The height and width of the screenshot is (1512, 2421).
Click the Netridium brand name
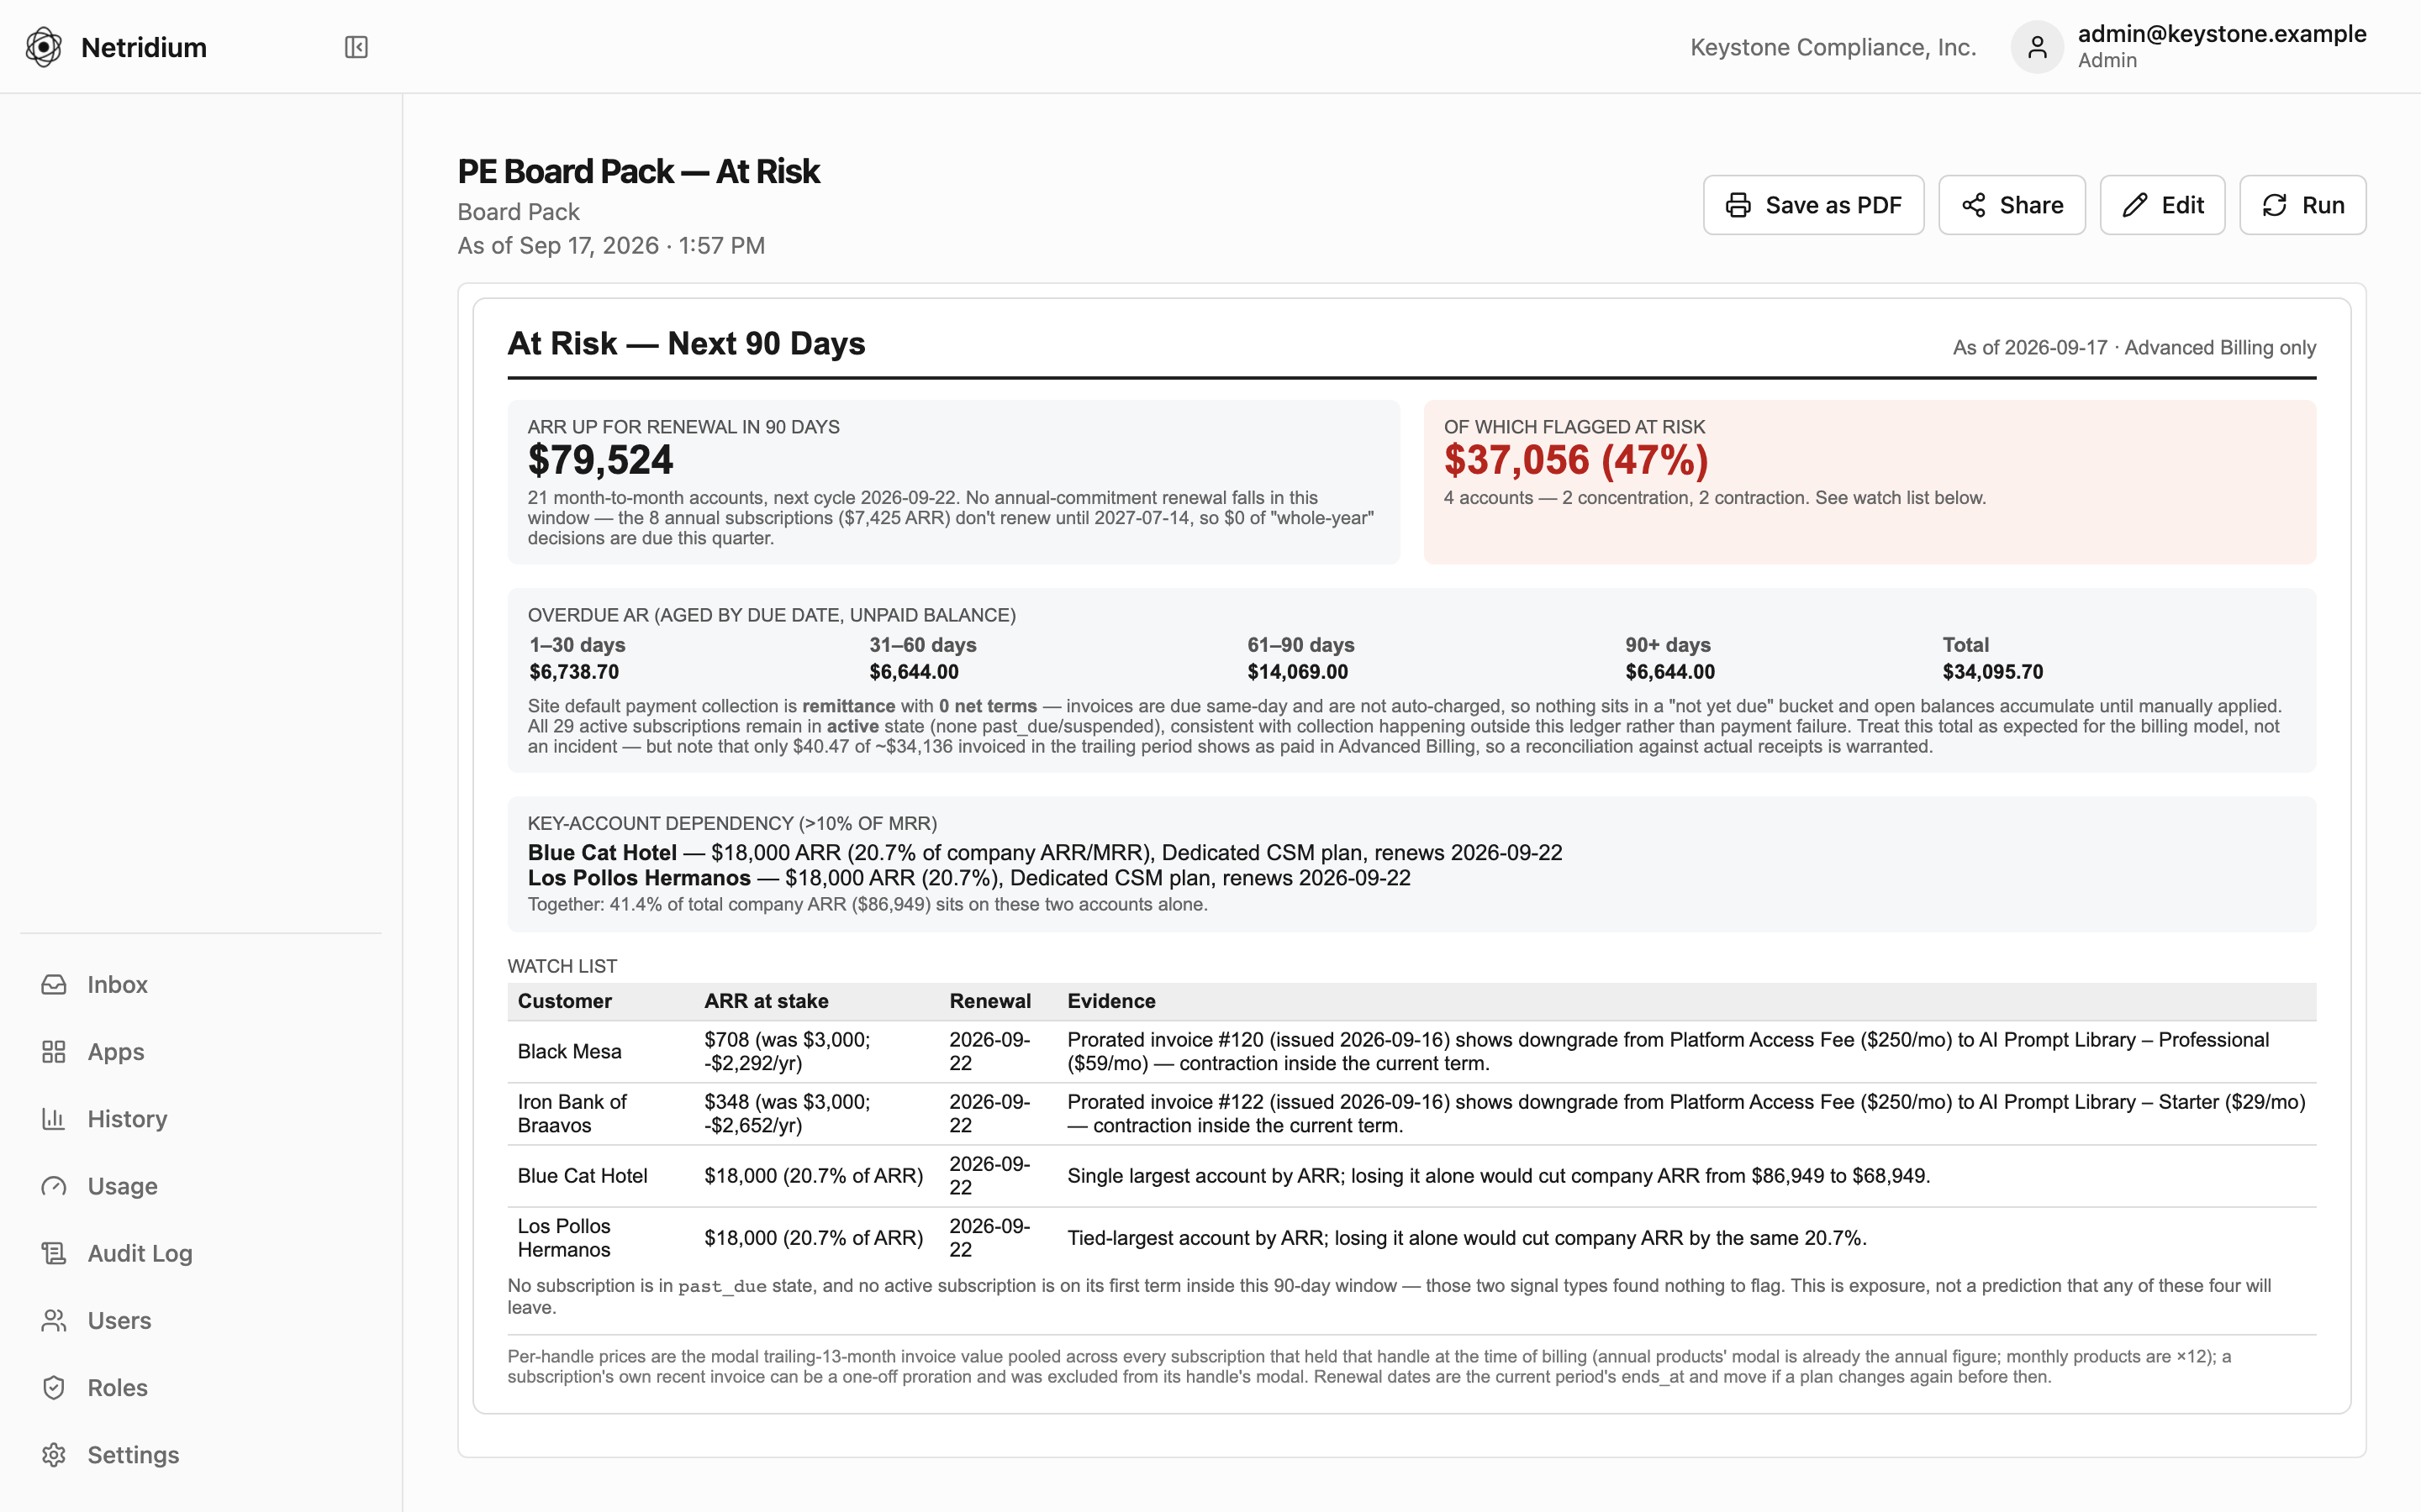tap(144, 47)
